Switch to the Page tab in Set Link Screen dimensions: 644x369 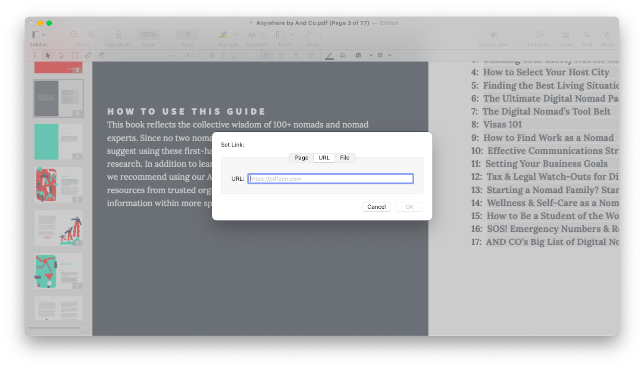pyautogui.click(x=301, y=158)
